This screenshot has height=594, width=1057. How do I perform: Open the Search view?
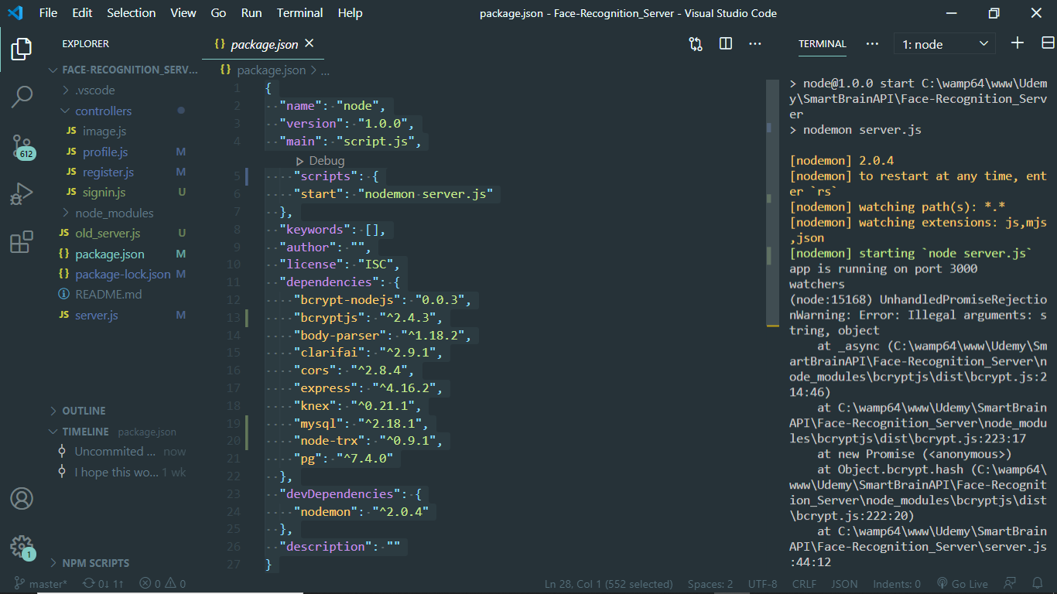pyautogui.click(x=21, y=97)
